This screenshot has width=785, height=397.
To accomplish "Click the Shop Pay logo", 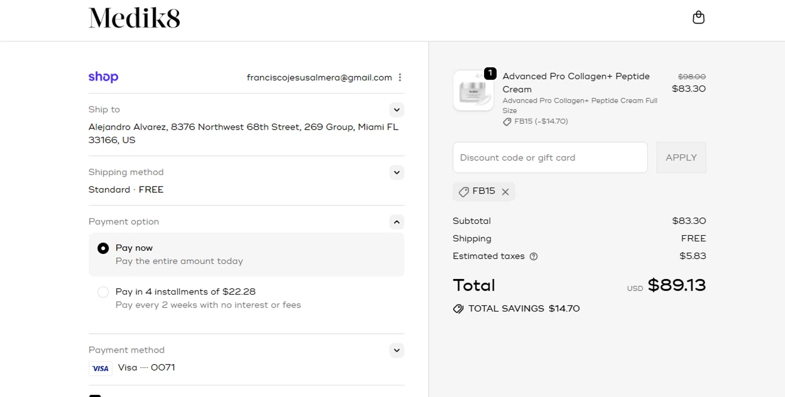I will [x=103, y=77].
